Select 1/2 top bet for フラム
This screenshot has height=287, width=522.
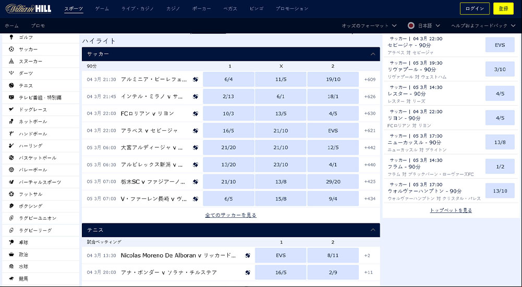(500, 167)
